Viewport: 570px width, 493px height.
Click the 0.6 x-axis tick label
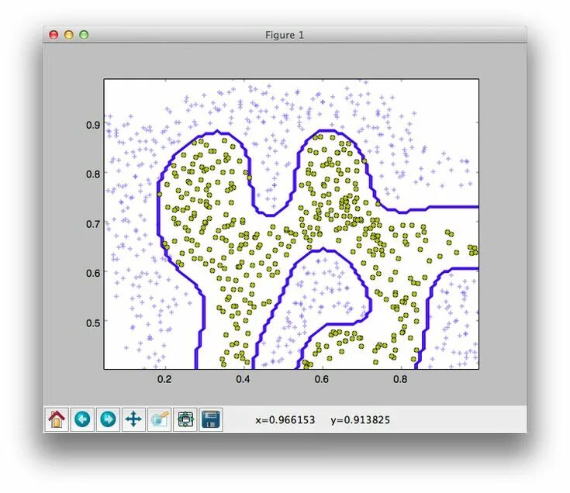click(x=321, y=379)
